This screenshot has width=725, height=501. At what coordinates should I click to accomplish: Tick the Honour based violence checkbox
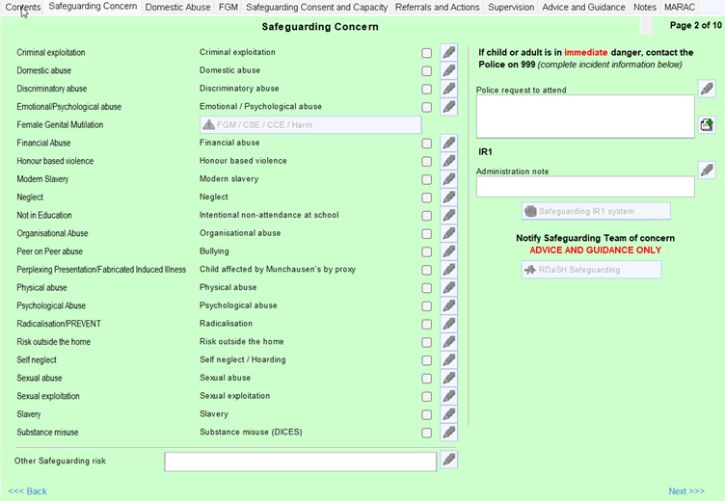coord(427,162)
